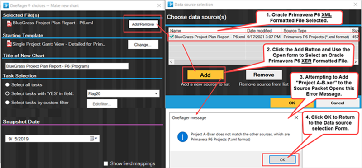362x168 pixels.
Task: Open the Flag20 field dropdown
Action: pos(157,93)
